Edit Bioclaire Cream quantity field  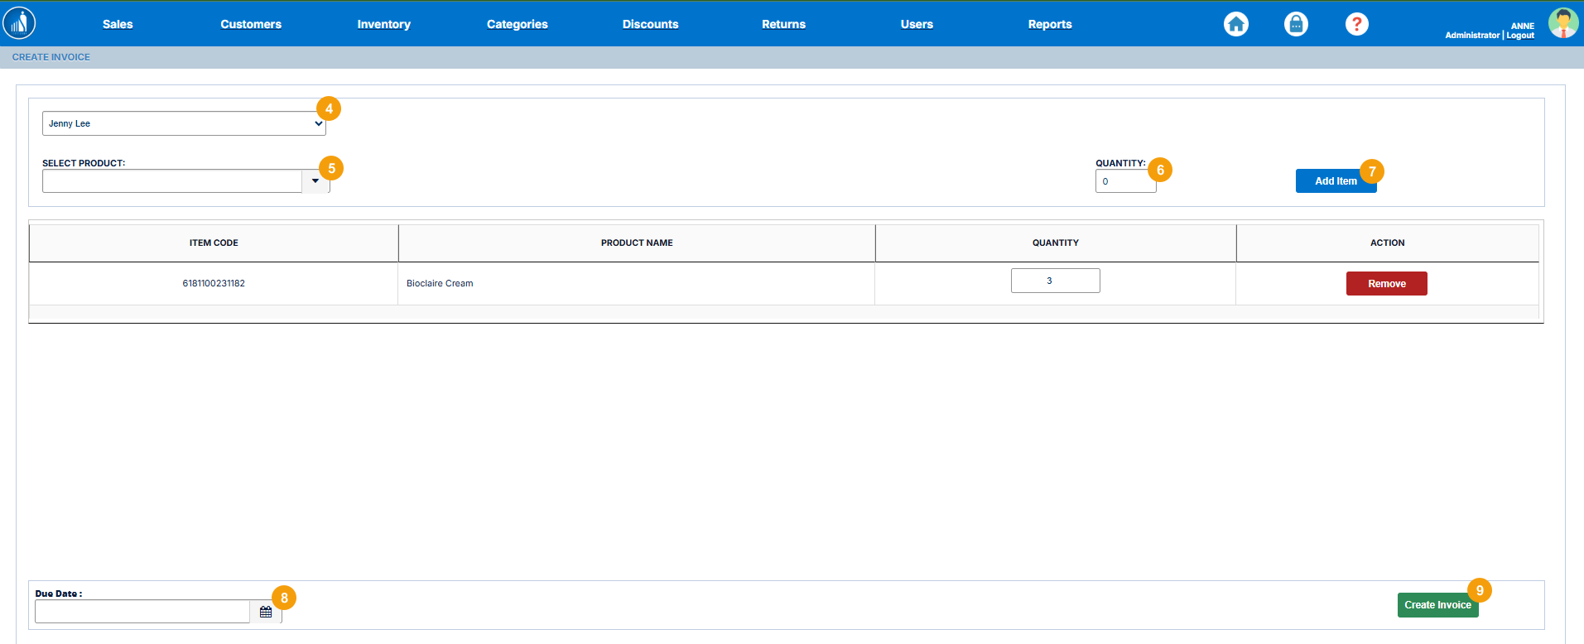[x=1055, y=281]
